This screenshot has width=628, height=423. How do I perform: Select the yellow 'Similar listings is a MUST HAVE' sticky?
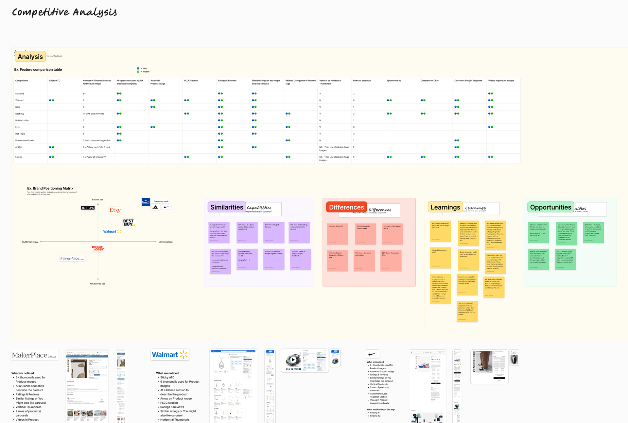468,261
